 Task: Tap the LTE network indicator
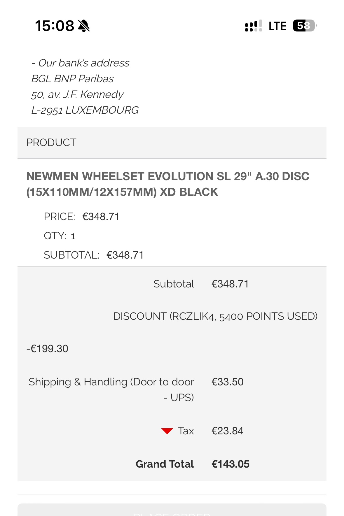tap(277, 26)
